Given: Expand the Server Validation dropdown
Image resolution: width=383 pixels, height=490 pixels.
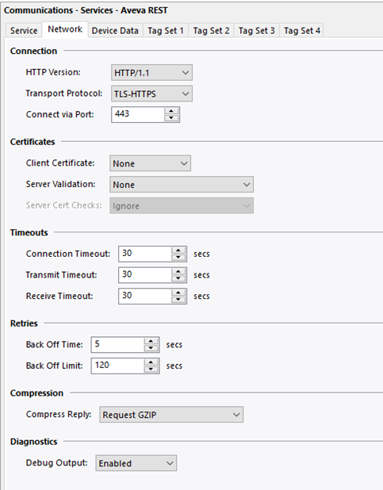Looking at the screenshot, I should 182,185.
